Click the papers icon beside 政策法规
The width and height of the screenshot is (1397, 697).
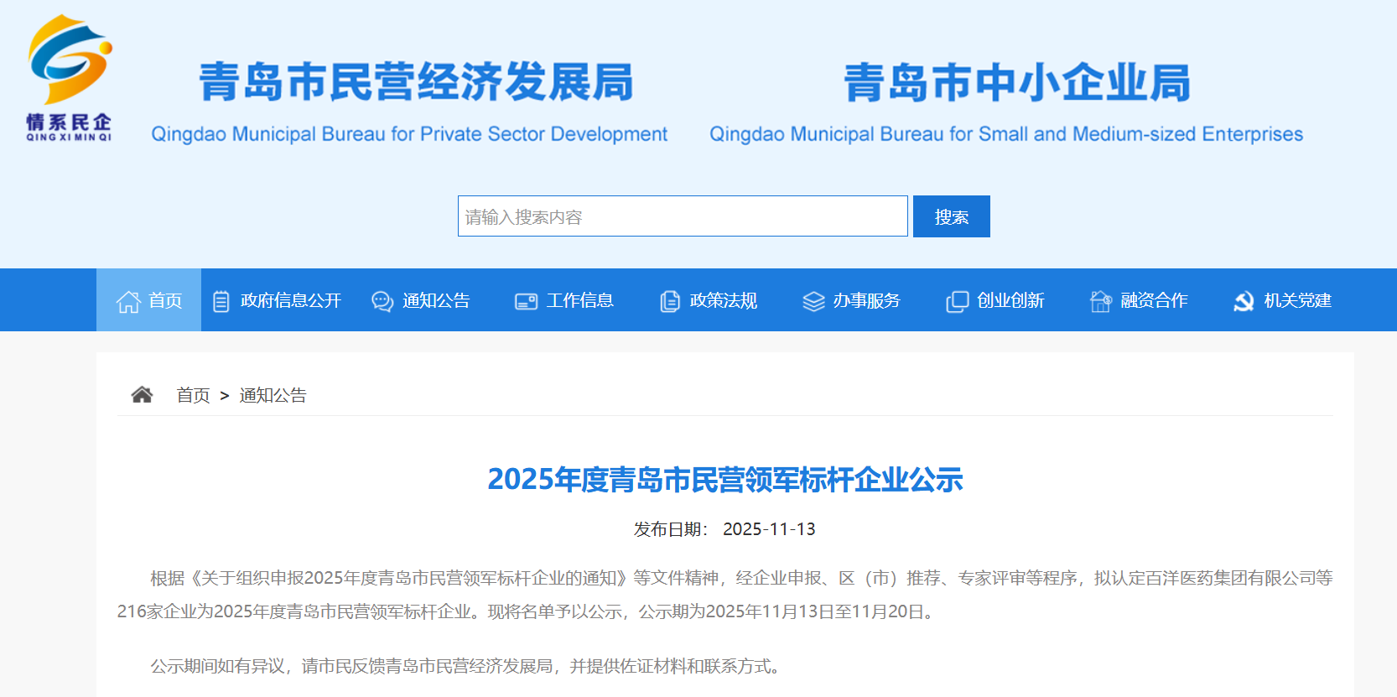click(669, 301)
